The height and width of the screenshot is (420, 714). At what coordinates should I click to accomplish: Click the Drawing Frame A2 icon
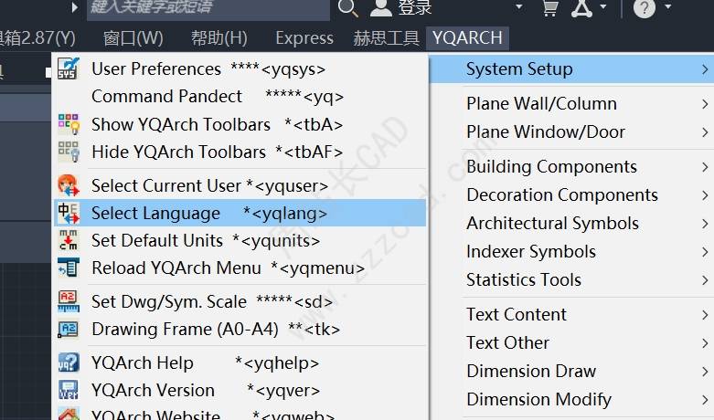click(69, 329)
